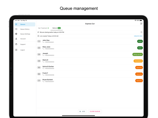Viewport: 158px width, 118px height.
Task: Click Frank F's phone number +16505550006
Action: [49, 75]
